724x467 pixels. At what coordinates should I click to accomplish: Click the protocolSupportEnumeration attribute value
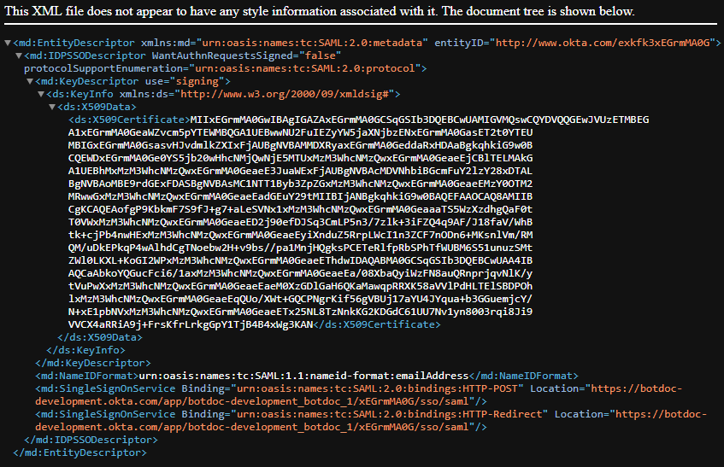[305, 68]
